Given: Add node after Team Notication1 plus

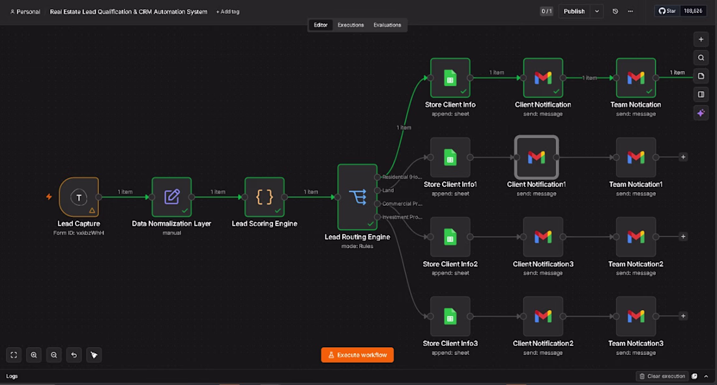Looking at the screenshot, I should 683,157.
